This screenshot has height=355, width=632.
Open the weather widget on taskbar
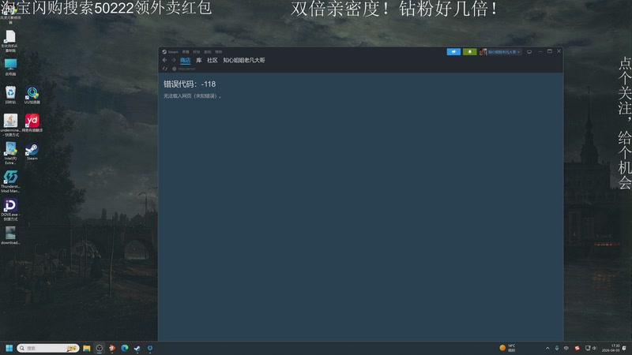pos(508,348)
